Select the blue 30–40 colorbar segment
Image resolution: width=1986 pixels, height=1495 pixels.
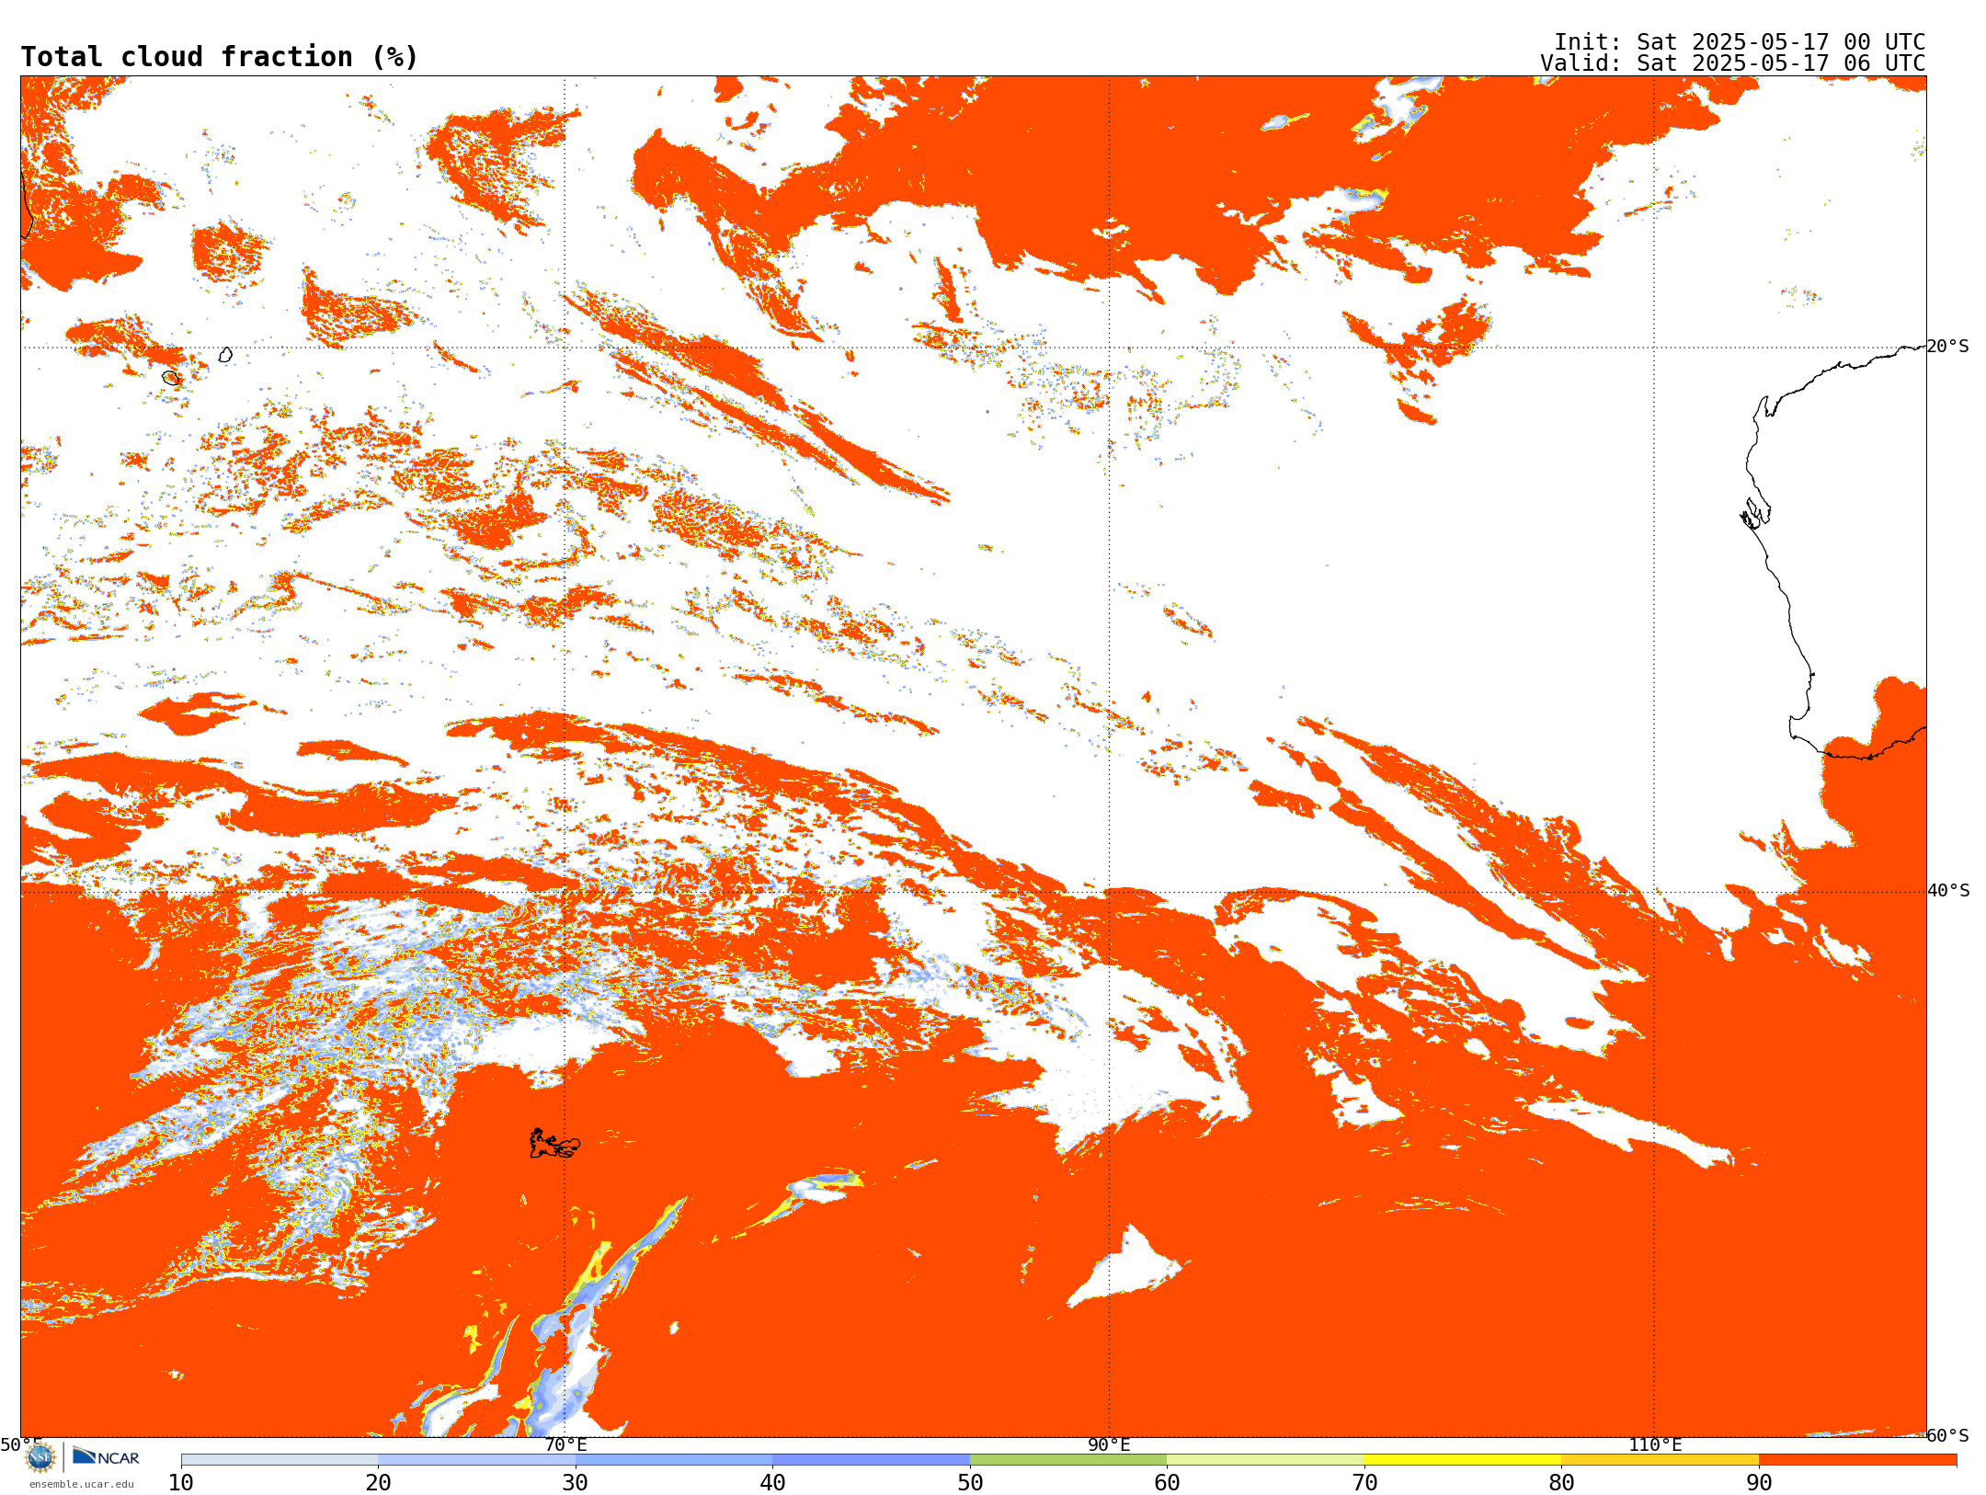674,1460
